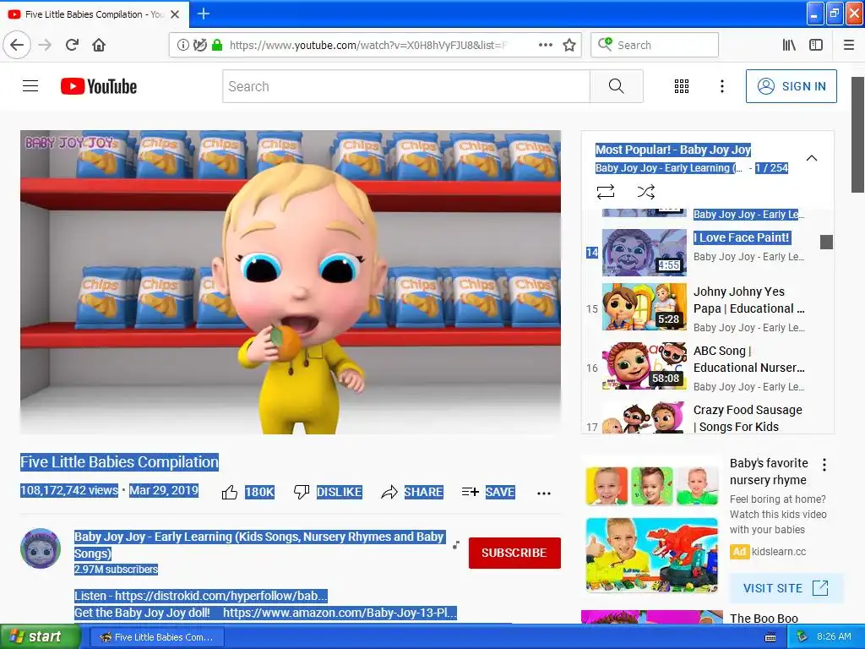Toggle playlist loop

point(605,192)
